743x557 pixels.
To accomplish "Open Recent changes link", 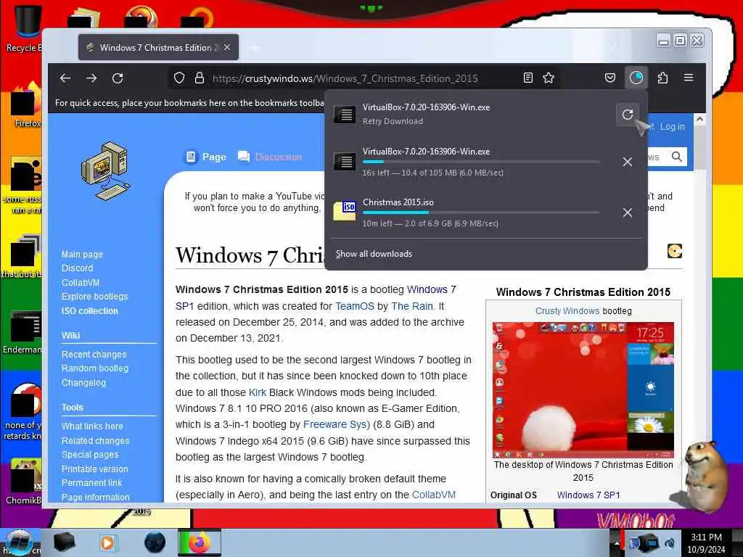I will click(x=94, y=354).
